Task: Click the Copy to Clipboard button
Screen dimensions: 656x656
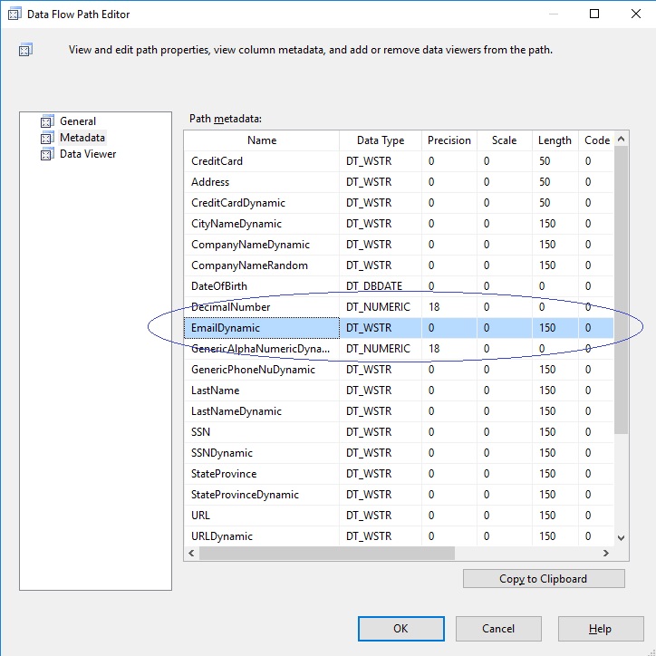Action: (544, 579)
